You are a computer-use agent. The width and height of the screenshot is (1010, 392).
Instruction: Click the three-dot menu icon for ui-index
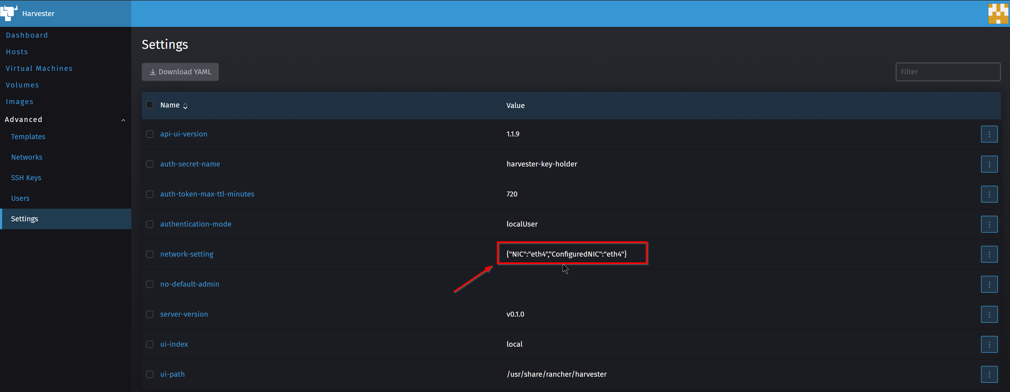pos(990,344)
